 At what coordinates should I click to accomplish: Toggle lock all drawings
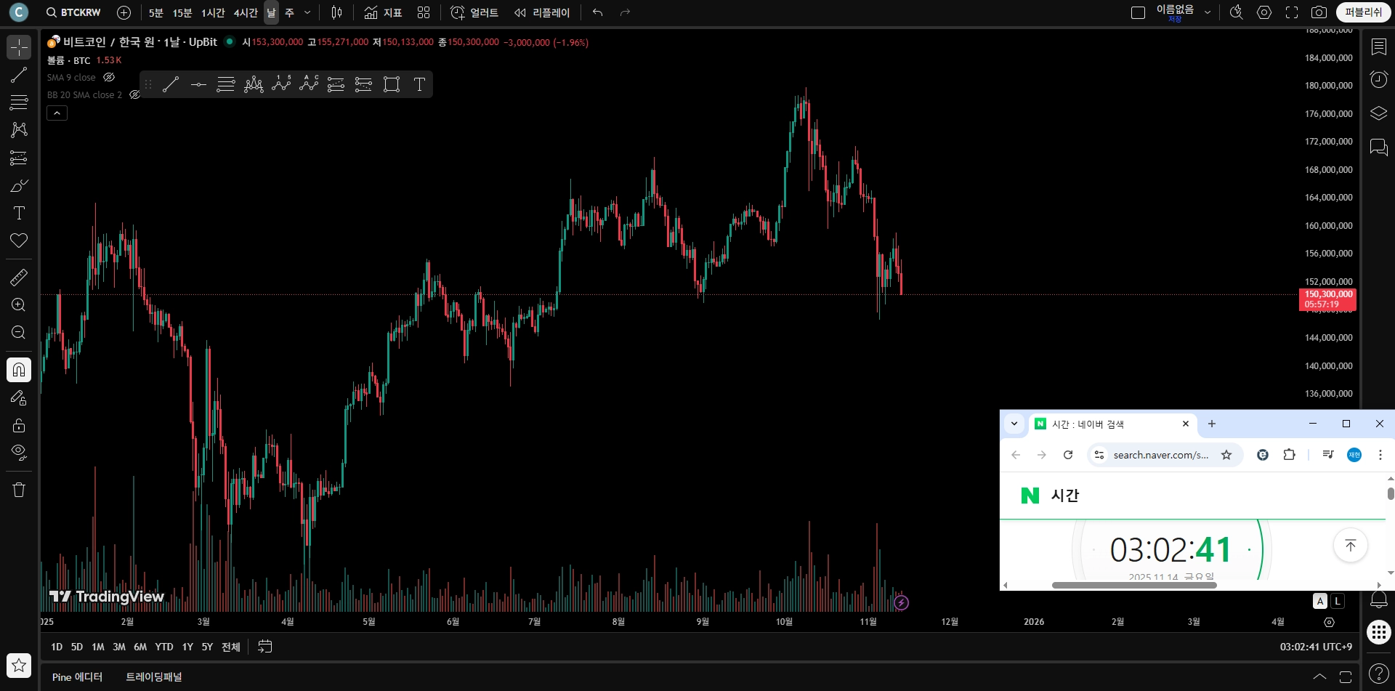click(x=19, y=425)
